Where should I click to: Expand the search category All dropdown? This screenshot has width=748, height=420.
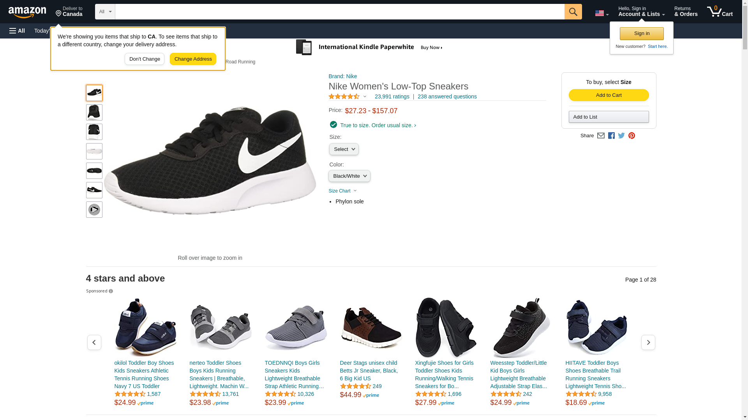(x=105, y=12)
